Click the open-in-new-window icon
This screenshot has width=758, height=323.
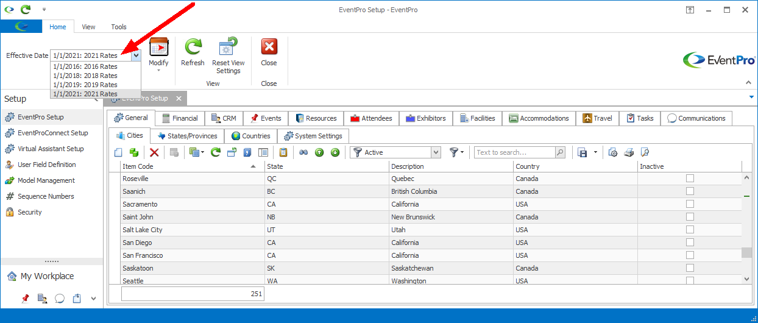(232, 152)
